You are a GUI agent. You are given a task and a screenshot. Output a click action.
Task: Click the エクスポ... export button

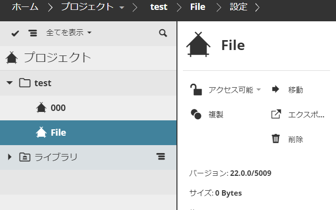click(306, 115)
